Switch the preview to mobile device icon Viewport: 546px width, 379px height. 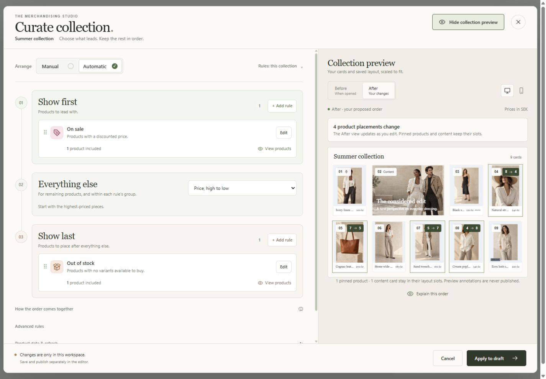click(521, 91)
